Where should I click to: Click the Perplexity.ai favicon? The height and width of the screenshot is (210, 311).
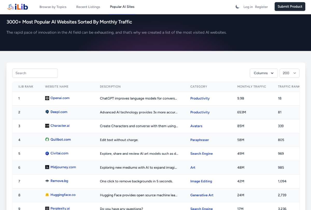point(47,208)
